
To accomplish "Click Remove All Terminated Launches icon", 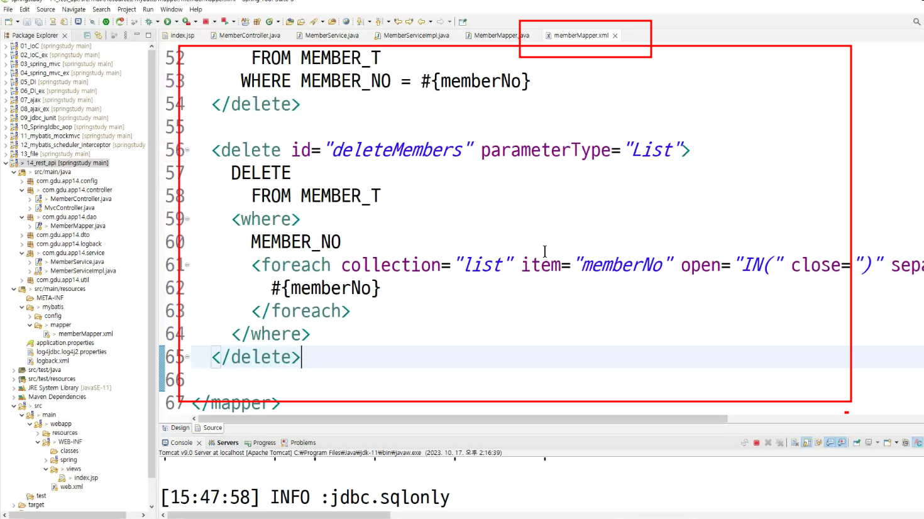I will click(x=780, y=442).
